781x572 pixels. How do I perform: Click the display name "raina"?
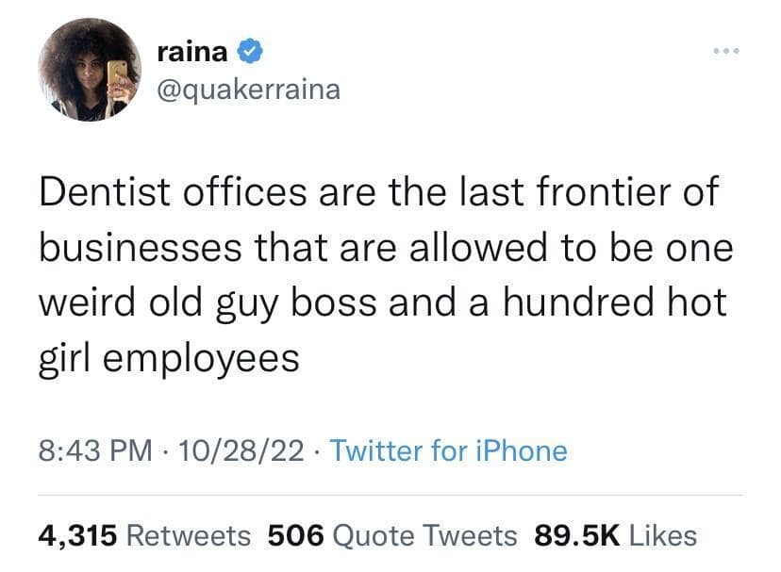[191, 53]
